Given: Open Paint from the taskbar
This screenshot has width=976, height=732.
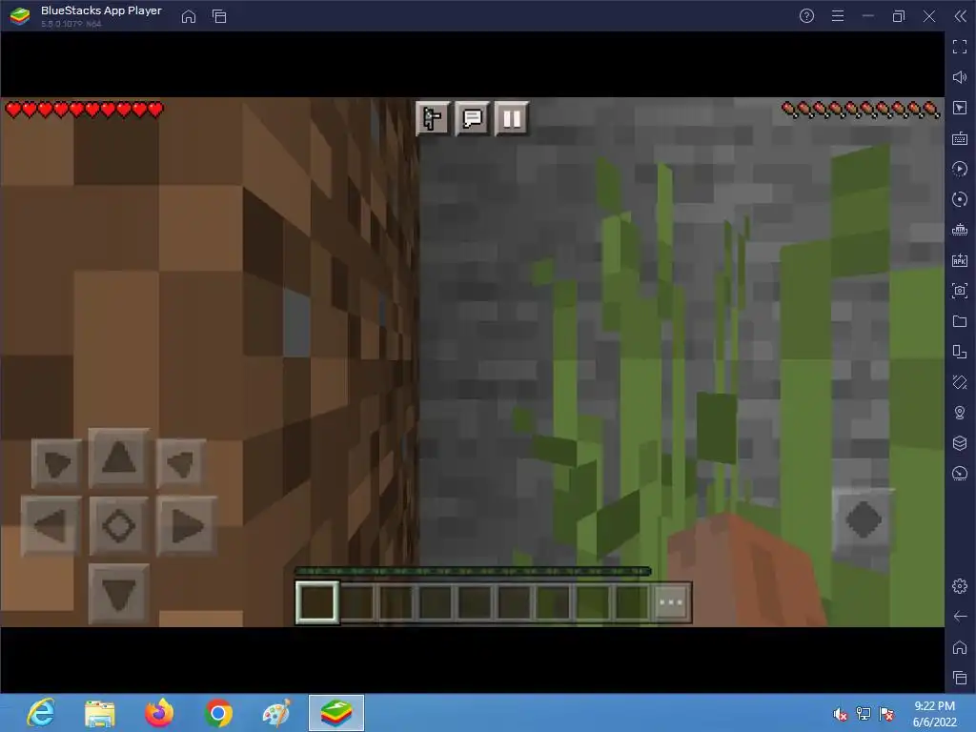Looking at the screenshot, I should coord(276,713).
